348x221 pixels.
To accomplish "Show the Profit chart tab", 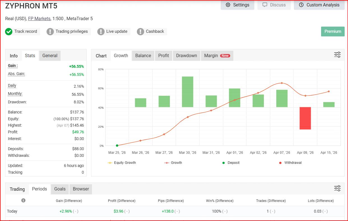I will tap(163, 55).
